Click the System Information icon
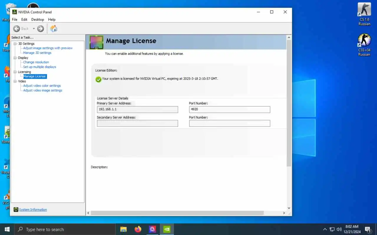Image resolution: width=377 pixels, height=235 pixels. tap(16, 209)
